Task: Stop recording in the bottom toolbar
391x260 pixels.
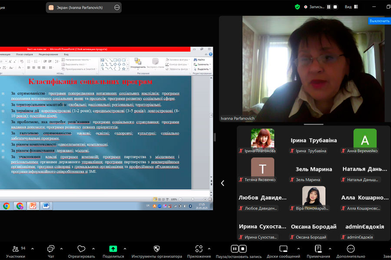Action: (x=243, y=249)
